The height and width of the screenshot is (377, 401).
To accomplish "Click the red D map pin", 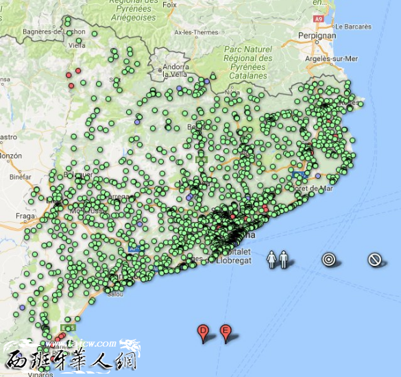I will 203,334.
